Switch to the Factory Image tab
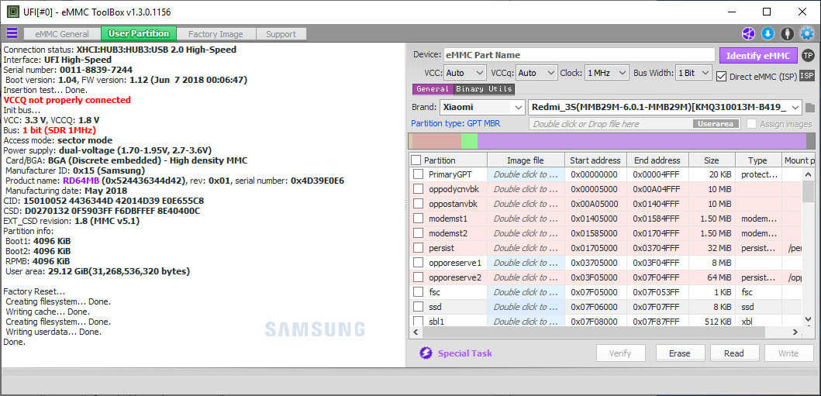Viewport: 821px width, 396px height. [x=216, y=34]
